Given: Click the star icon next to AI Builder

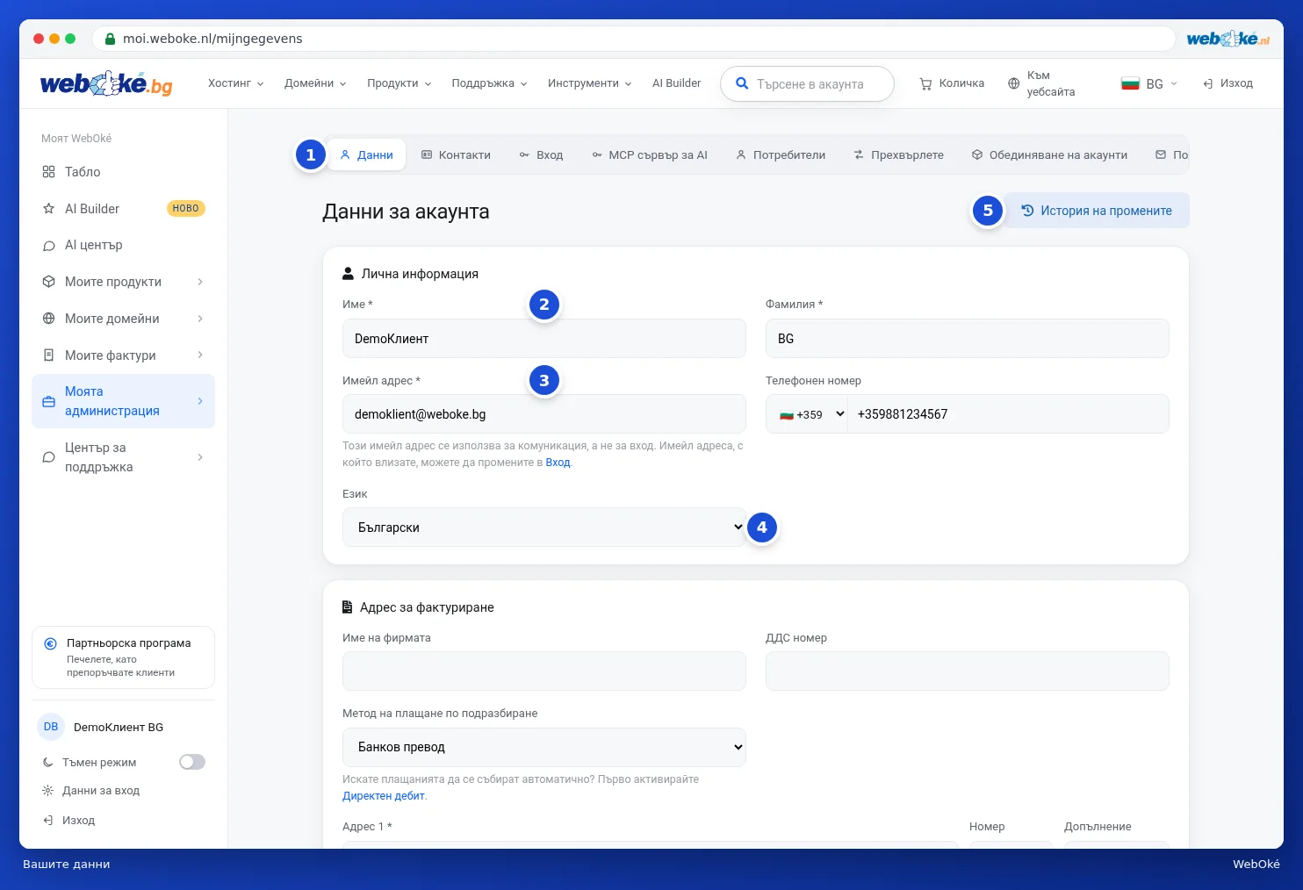Looking at the screenshot, I should (x=49, y=209).
